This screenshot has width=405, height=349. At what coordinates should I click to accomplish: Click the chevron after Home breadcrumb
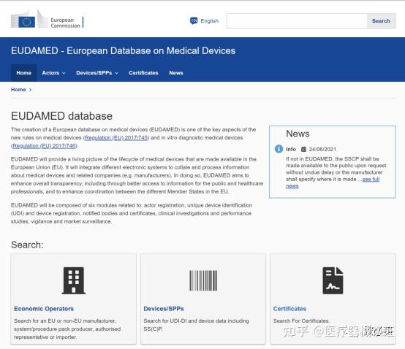coord(30,90)
